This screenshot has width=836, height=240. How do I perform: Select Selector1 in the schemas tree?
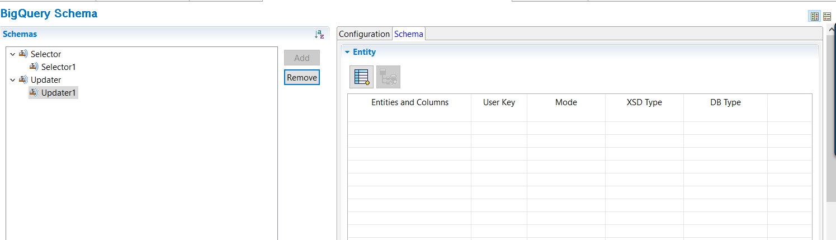(59, 67)
